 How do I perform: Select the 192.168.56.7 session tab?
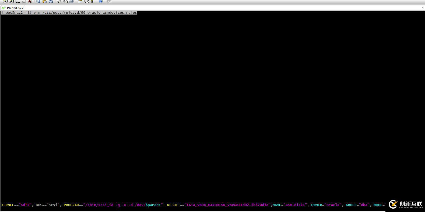pyautogui.click(x=13, y=8)
